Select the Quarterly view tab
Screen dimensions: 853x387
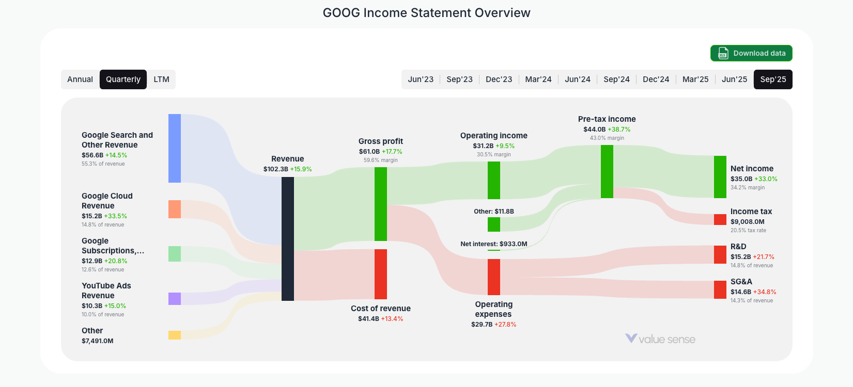[x=123, y=79]
